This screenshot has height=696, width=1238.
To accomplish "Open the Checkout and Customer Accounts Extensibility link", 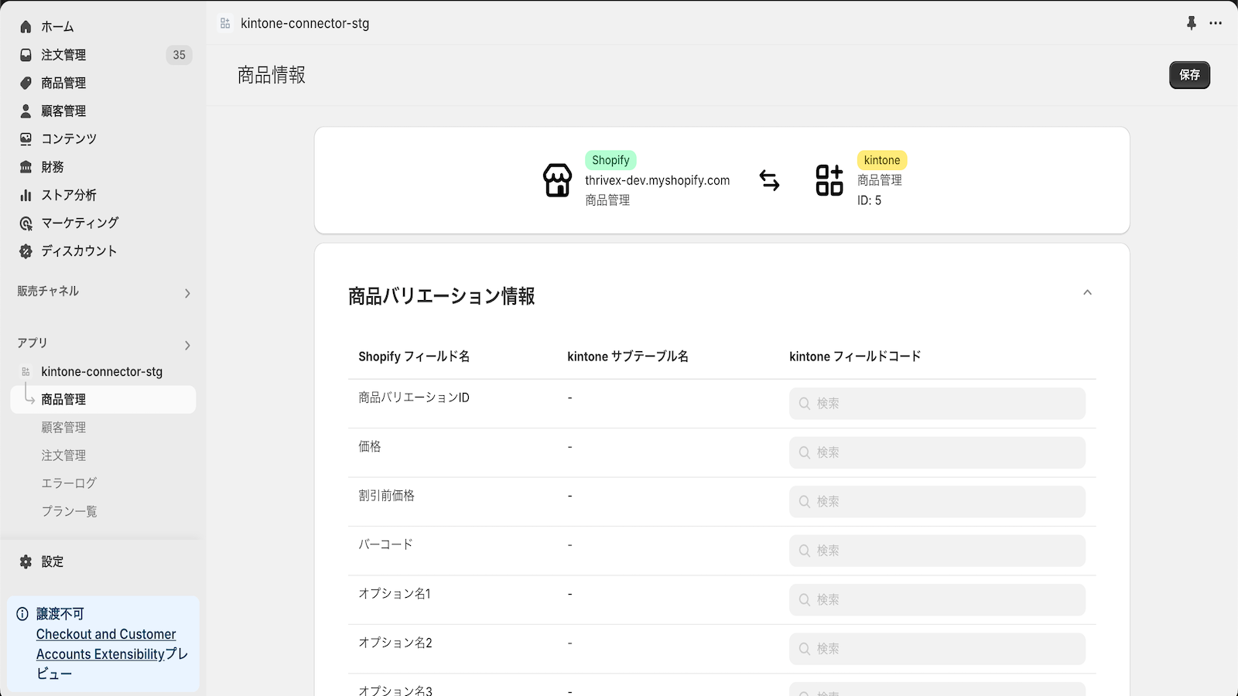I will (104, 643).
